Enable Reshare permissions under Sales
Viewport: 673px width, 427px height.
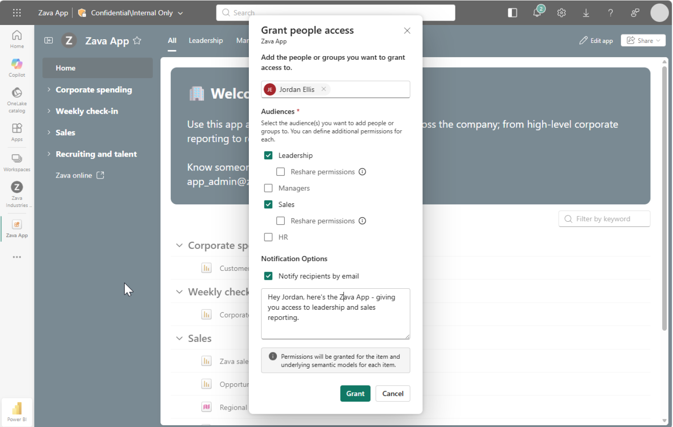coord(281,221)
